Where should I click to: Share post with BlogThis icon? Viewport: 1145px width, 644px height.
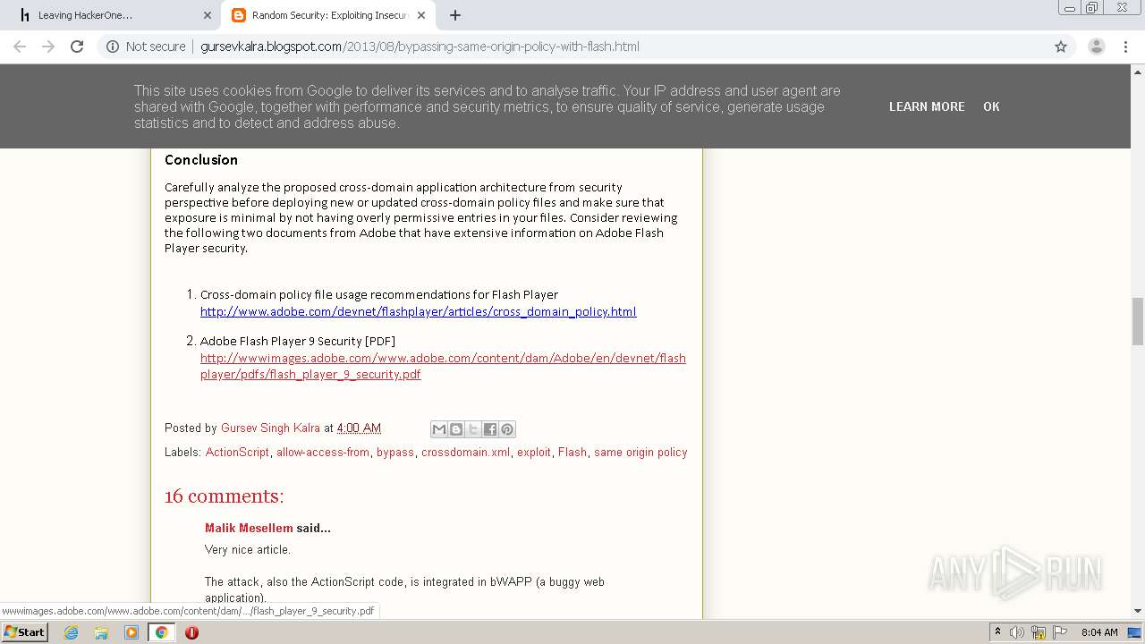pos(456,429)
